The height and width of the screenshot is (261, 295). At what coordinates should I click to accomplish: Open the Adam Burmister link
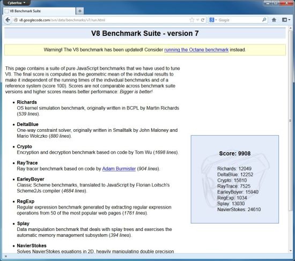(119, 169)
